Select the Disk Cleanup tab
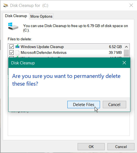This screenshot has width=137, height=153. pos(16,16)
